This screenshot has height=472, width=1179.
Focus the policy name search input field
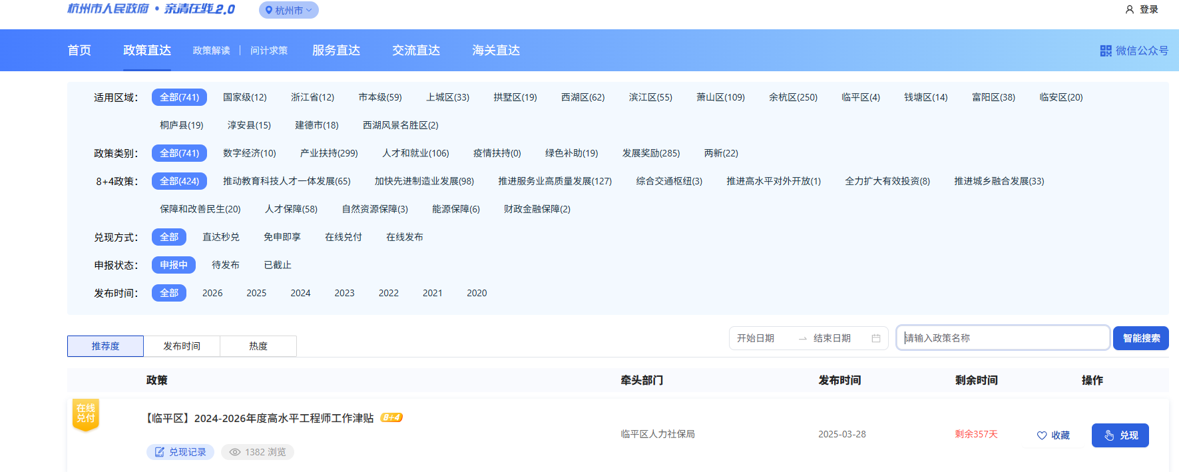[1002, 338]
